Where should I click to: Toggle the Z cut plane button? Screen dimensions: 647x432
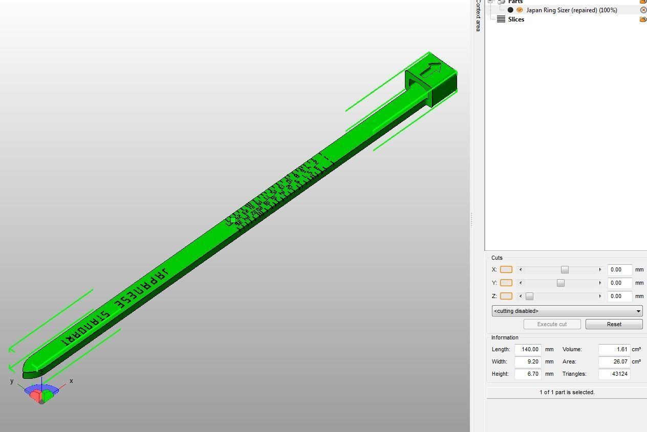(x=506, y=296)
